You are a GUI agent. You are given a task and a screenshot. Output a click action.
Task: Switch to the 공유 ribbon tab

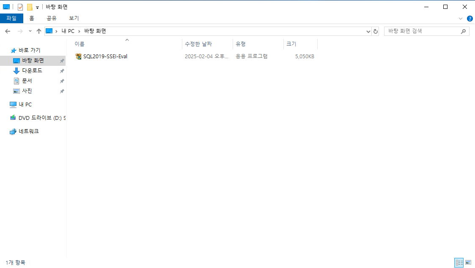(52, 18)
